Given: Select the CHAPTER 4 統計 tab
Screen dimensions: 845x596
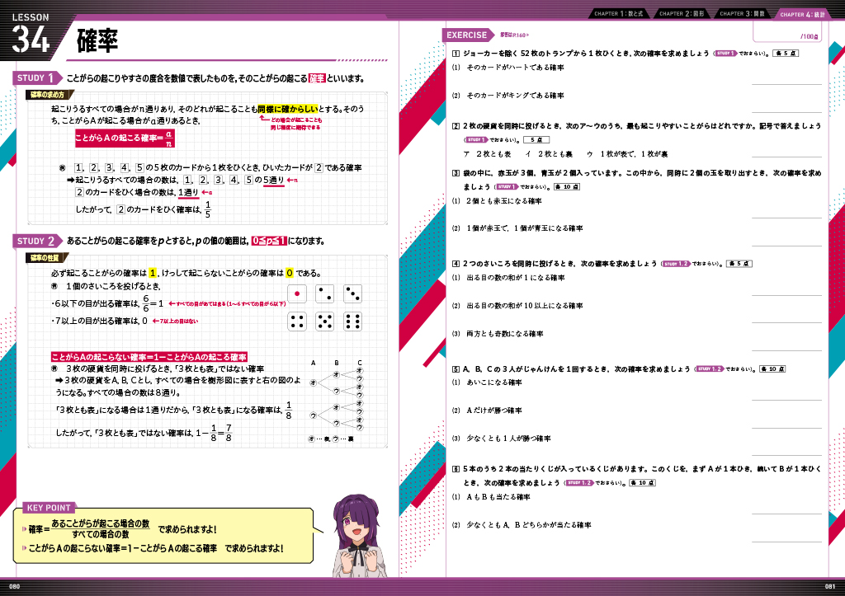Looking at the screenshot, I should [x=803, y=14].
